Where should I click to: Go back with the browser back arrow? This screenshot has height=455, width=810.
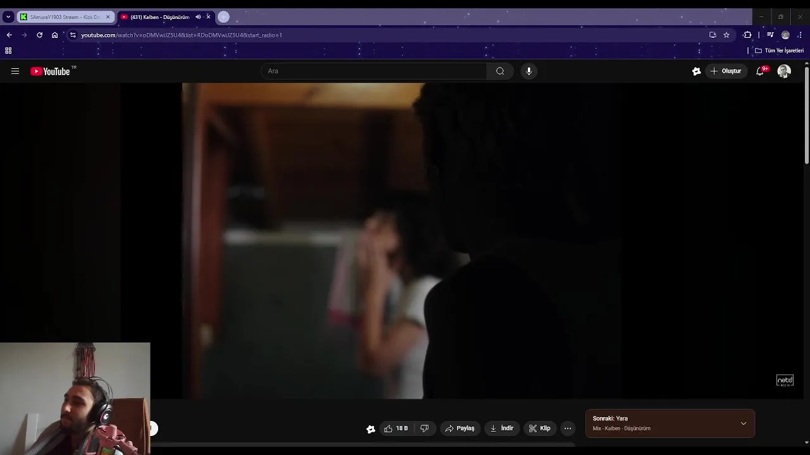pos(9,35)
